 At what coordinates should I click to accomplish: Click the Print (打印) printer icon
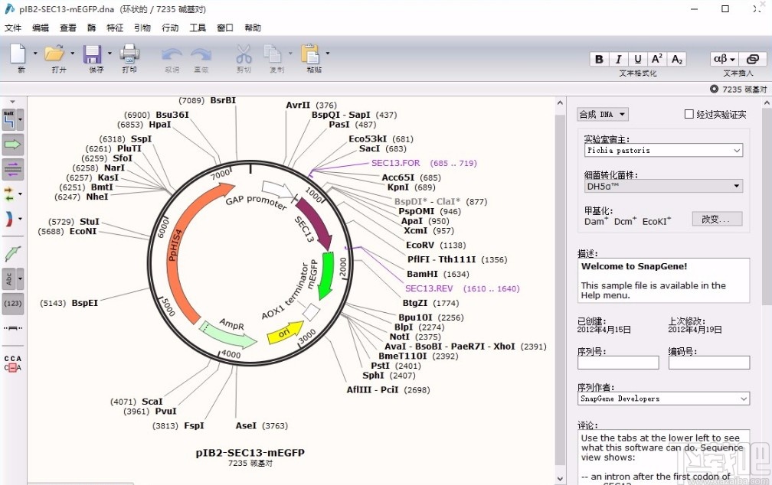point(129,54)
